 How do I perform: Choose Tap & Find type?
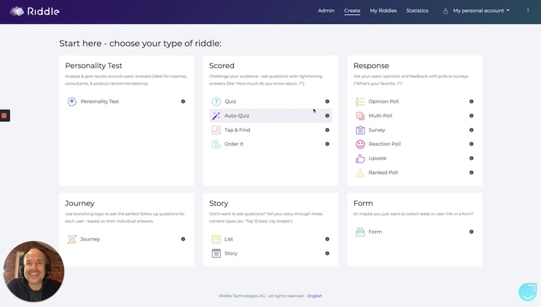click(x=237, y=130)
